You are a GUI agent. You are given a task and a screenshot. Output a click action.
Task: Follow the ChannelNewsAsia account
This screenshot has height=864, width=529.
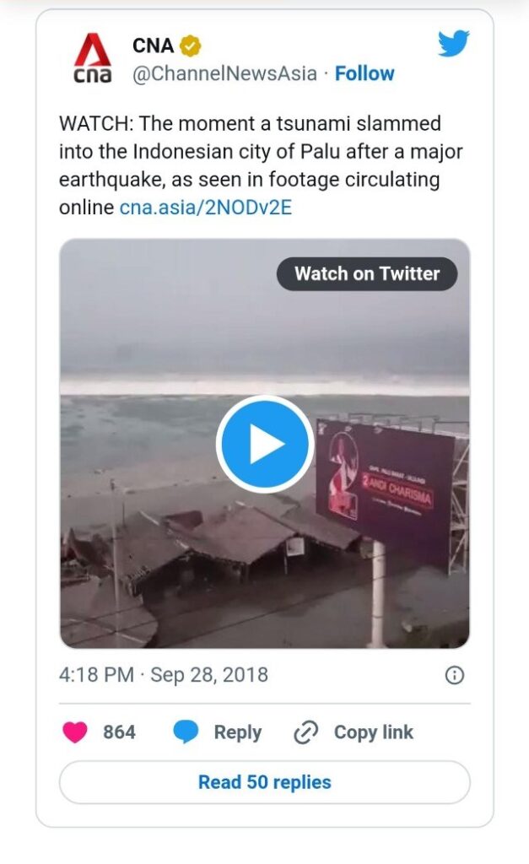(364, 73)
